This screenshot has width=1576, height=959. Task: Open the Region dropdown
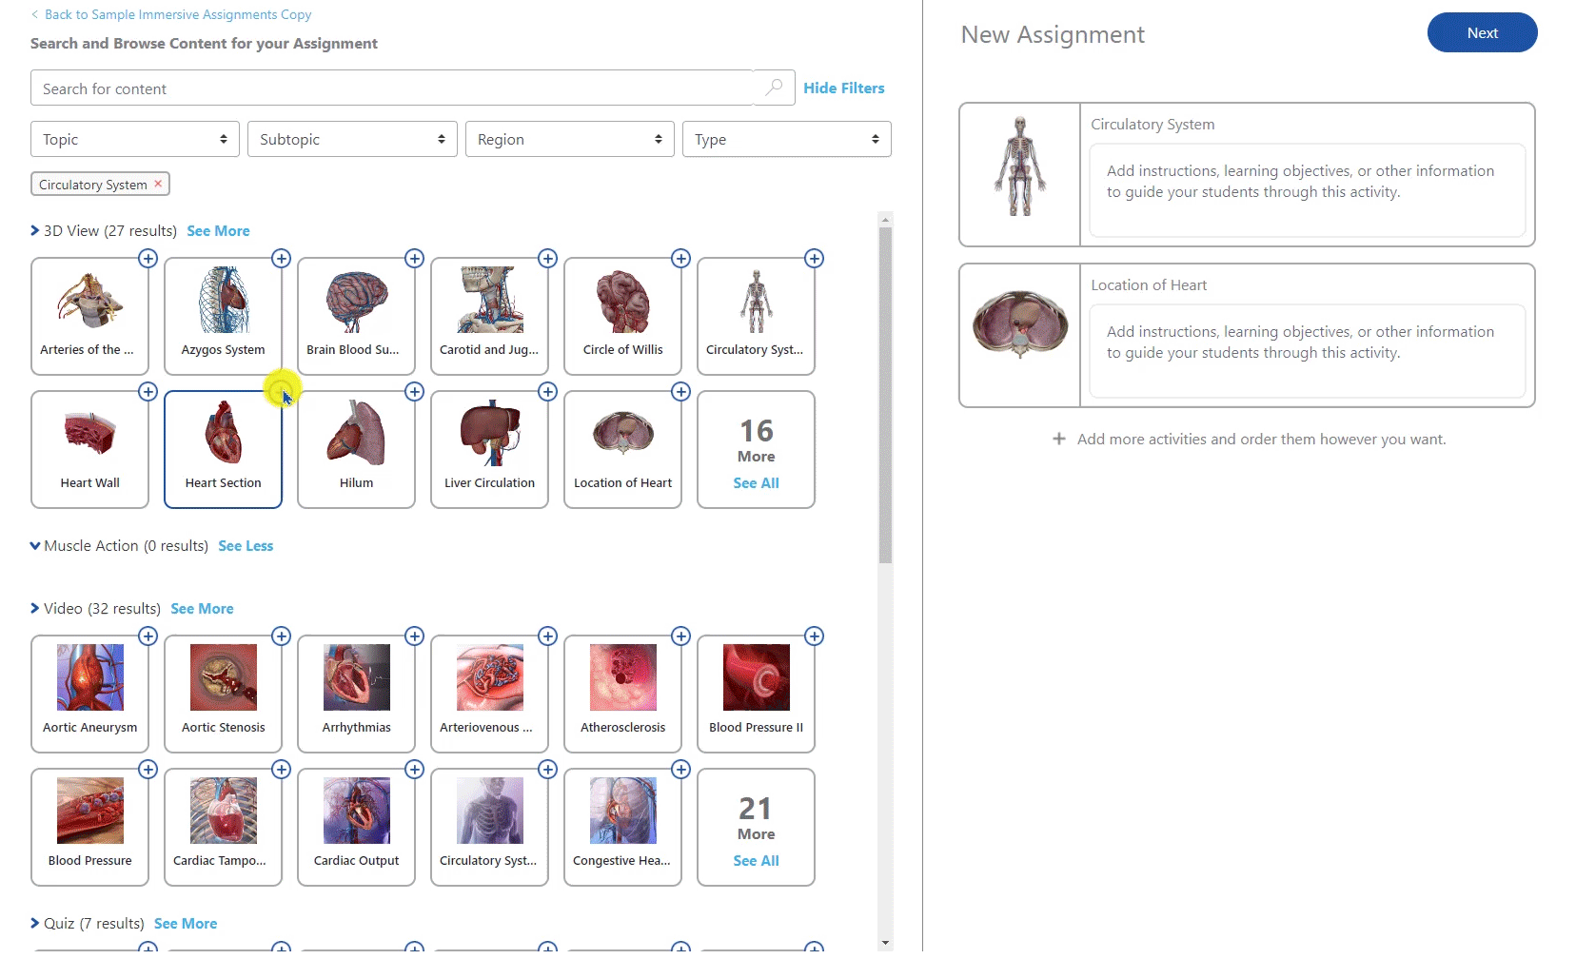click(x=569, y=139)
